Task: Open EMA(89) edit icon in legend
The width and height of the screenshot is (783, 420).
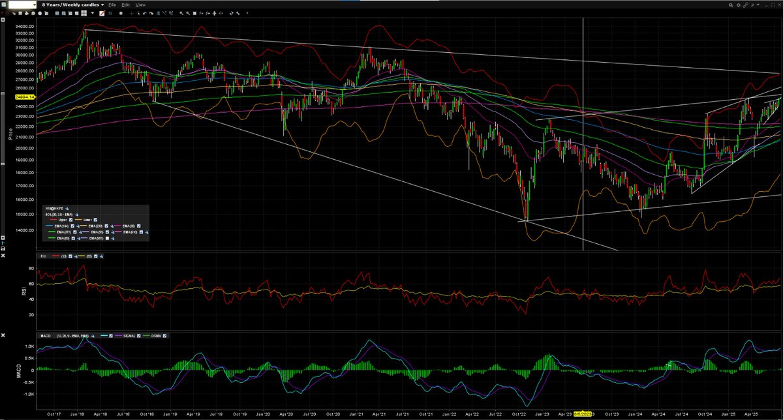Action: click(x=78, y=238)
